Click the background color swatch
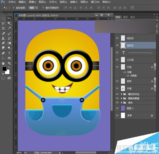The image size is (159, 154). (8, 72)
